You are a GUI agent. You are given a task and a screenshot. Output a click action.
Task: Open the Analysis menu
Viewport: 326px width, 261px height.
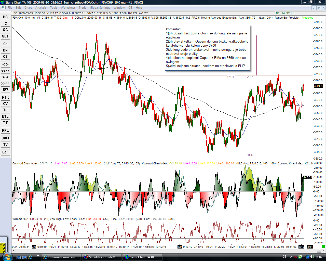coord(41,8)
